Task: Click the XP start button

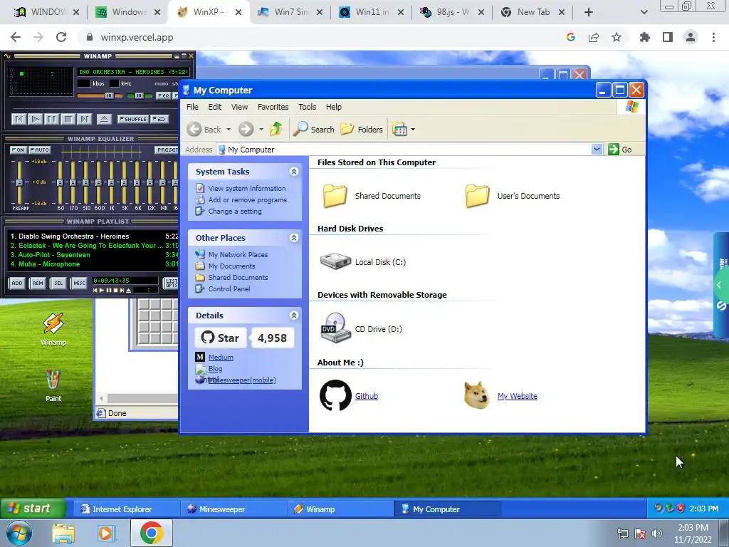Action: [31, 509]
